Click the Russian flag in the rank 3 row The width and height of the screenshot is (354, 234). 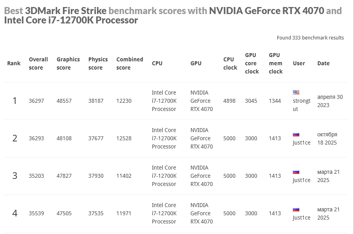tap(296, 172)
